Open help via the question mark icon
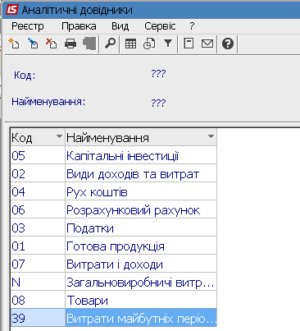The height and width of the screenshot is (331, 300). coord(228,44)
